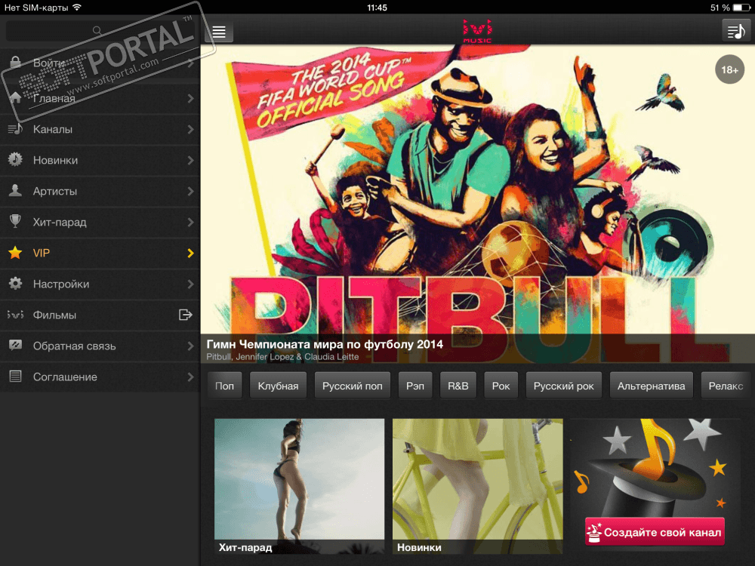Tap the Каналы music note icon
The width and height of the screenshot is (755, 566).
(x=15, y=128)
